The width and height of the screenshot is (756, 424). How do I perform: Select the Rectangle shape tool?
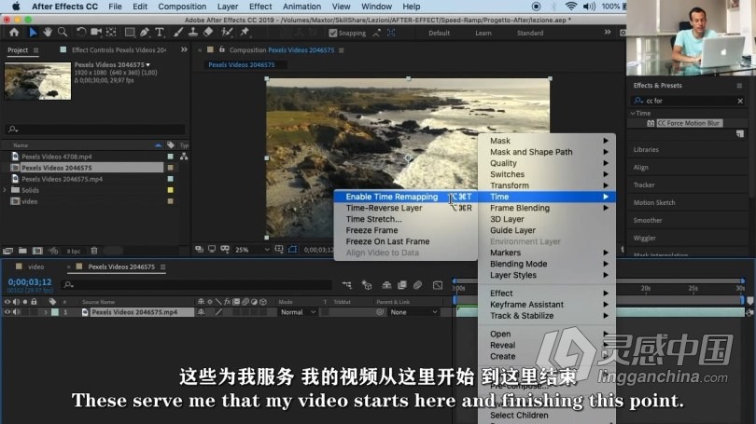click(x=130, y=33)
